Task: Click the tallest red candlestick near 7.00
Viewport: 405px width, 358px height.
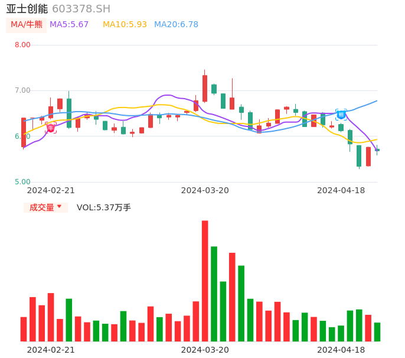Action: click(205, 88)
